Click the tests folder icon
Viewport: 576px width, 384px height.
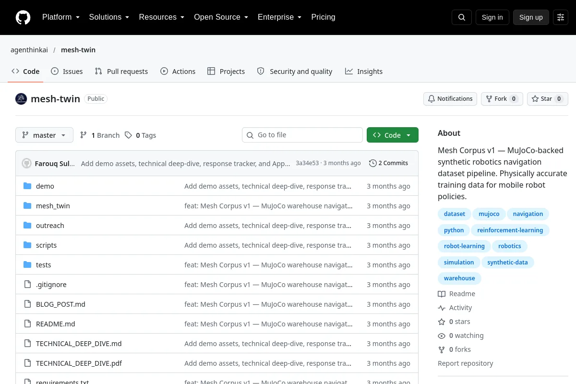coord(27,265)
